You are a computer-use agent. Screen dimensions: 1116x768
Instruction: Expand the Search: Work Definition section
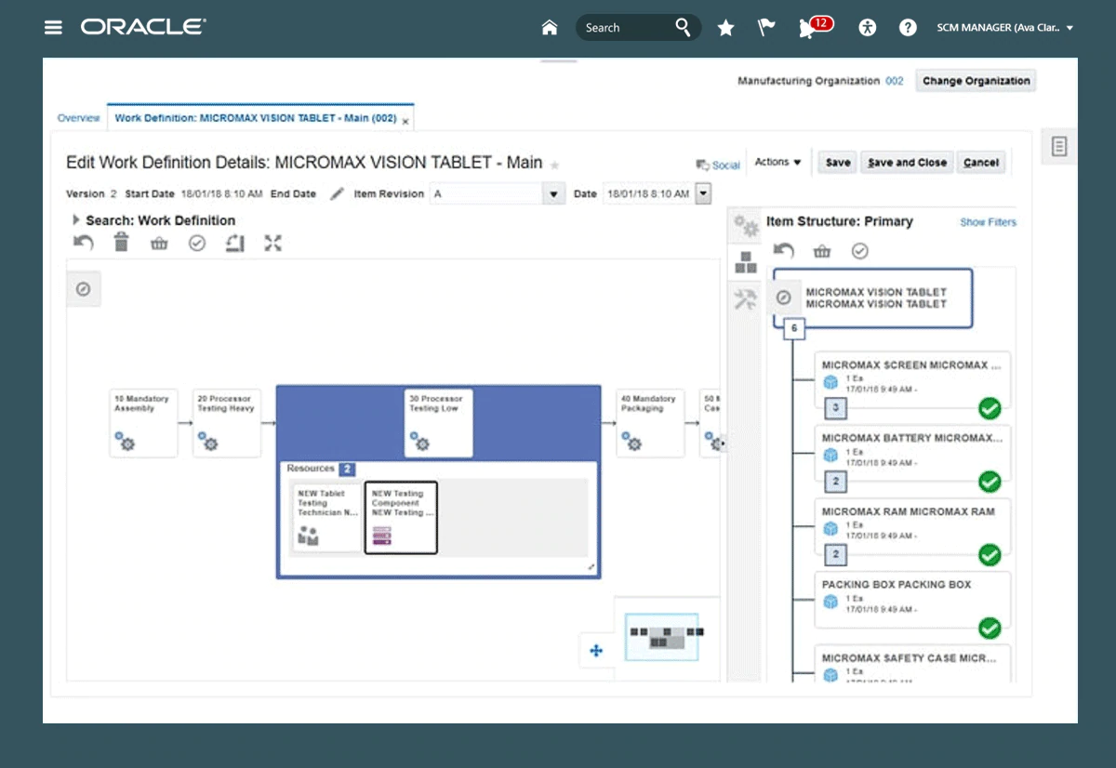click(x=76, y=221)
